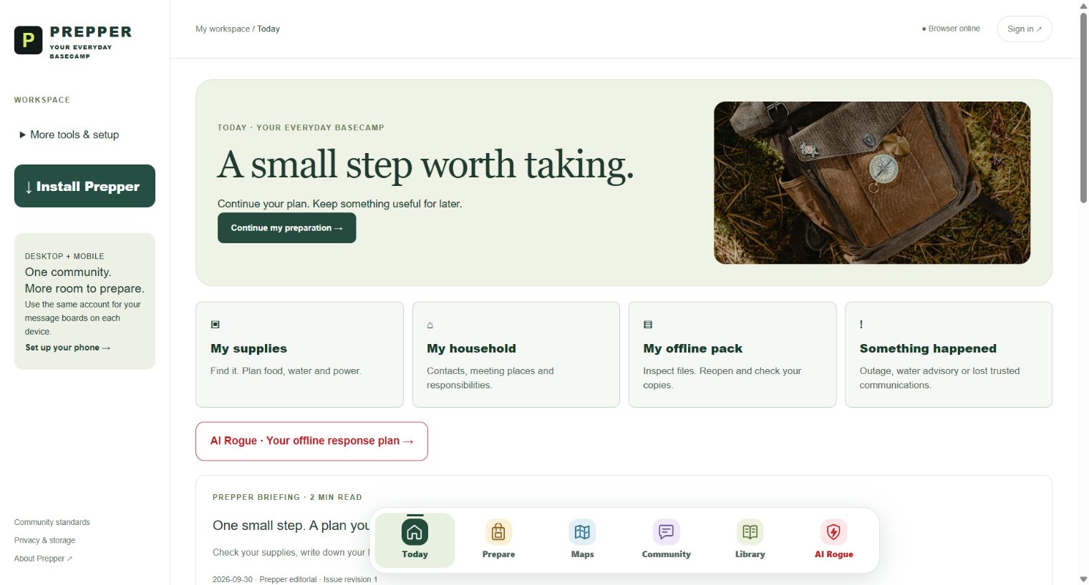This screenshot has width=1089, height=585.
Task: Click 'Find it. Plan food, water and power.'
Action: tap(286, 371)
